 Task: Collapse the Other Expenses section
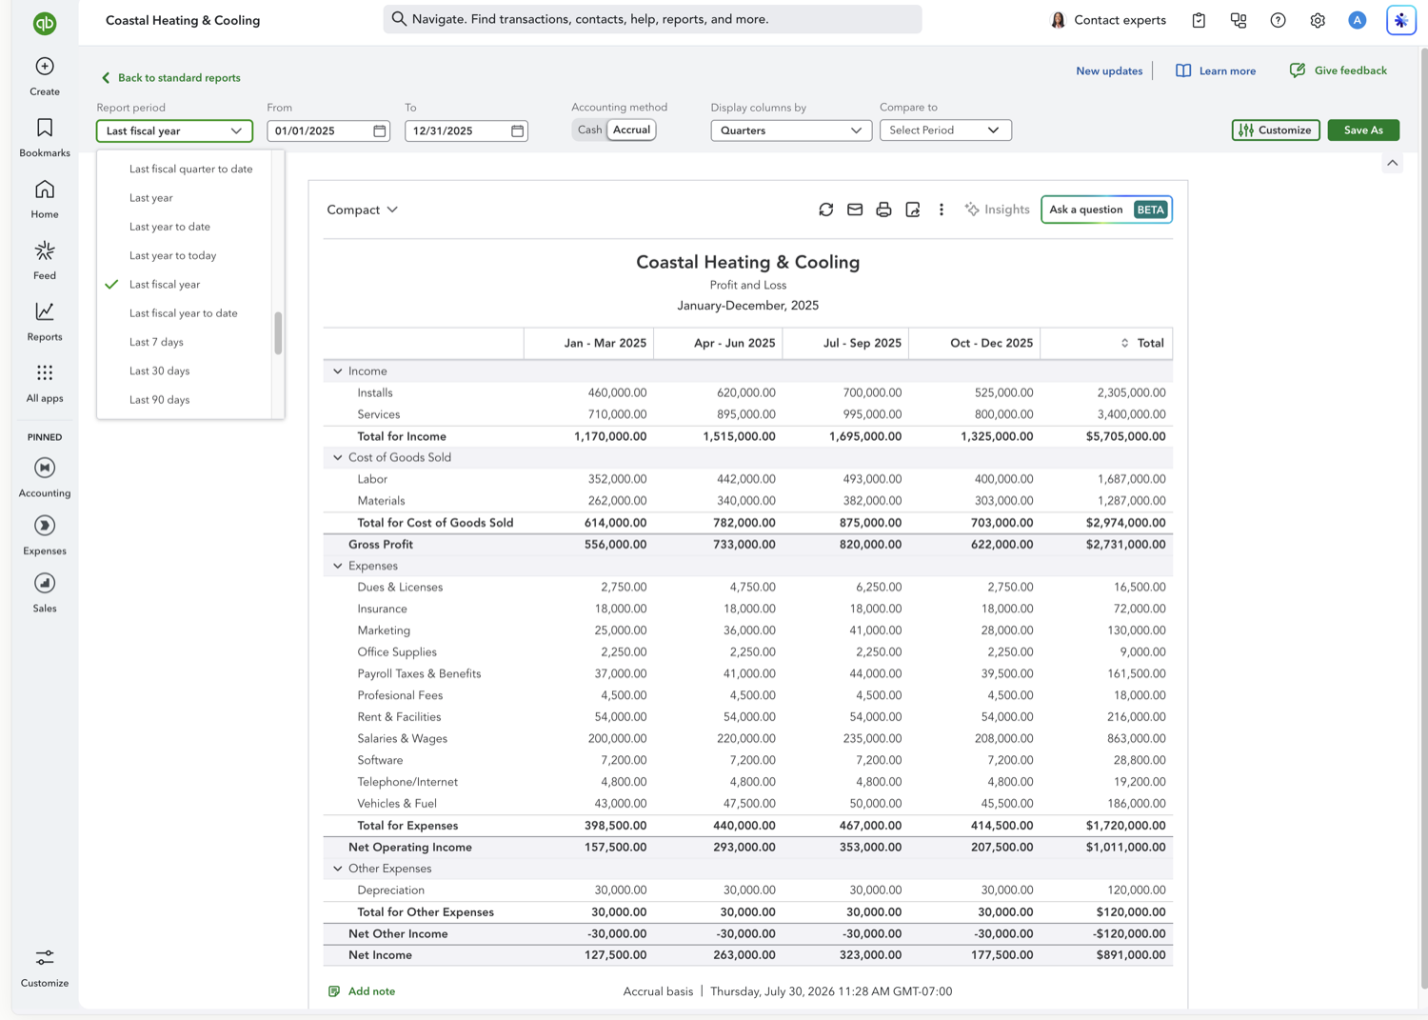[x=338, y=869]
